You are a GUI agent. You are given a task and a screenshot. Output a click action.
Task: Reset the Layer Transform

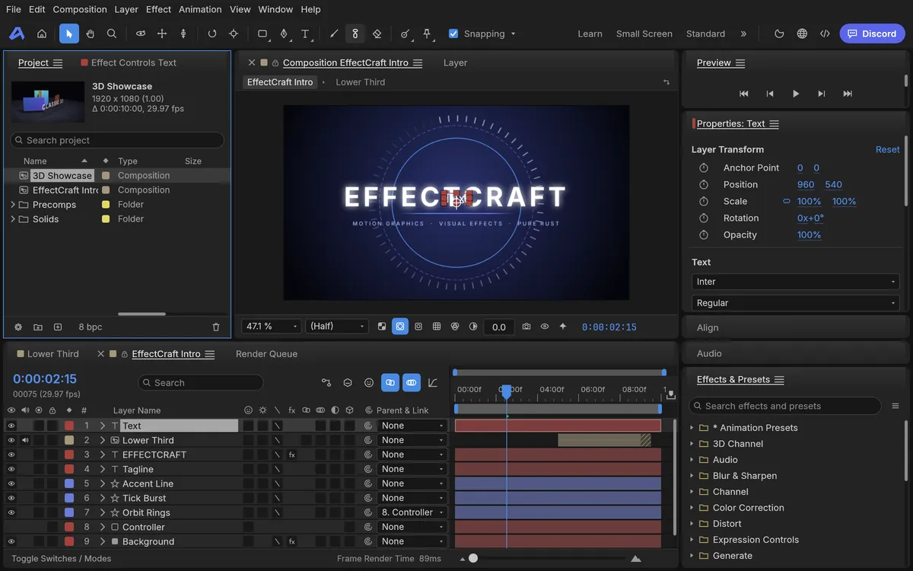[887, 149]
